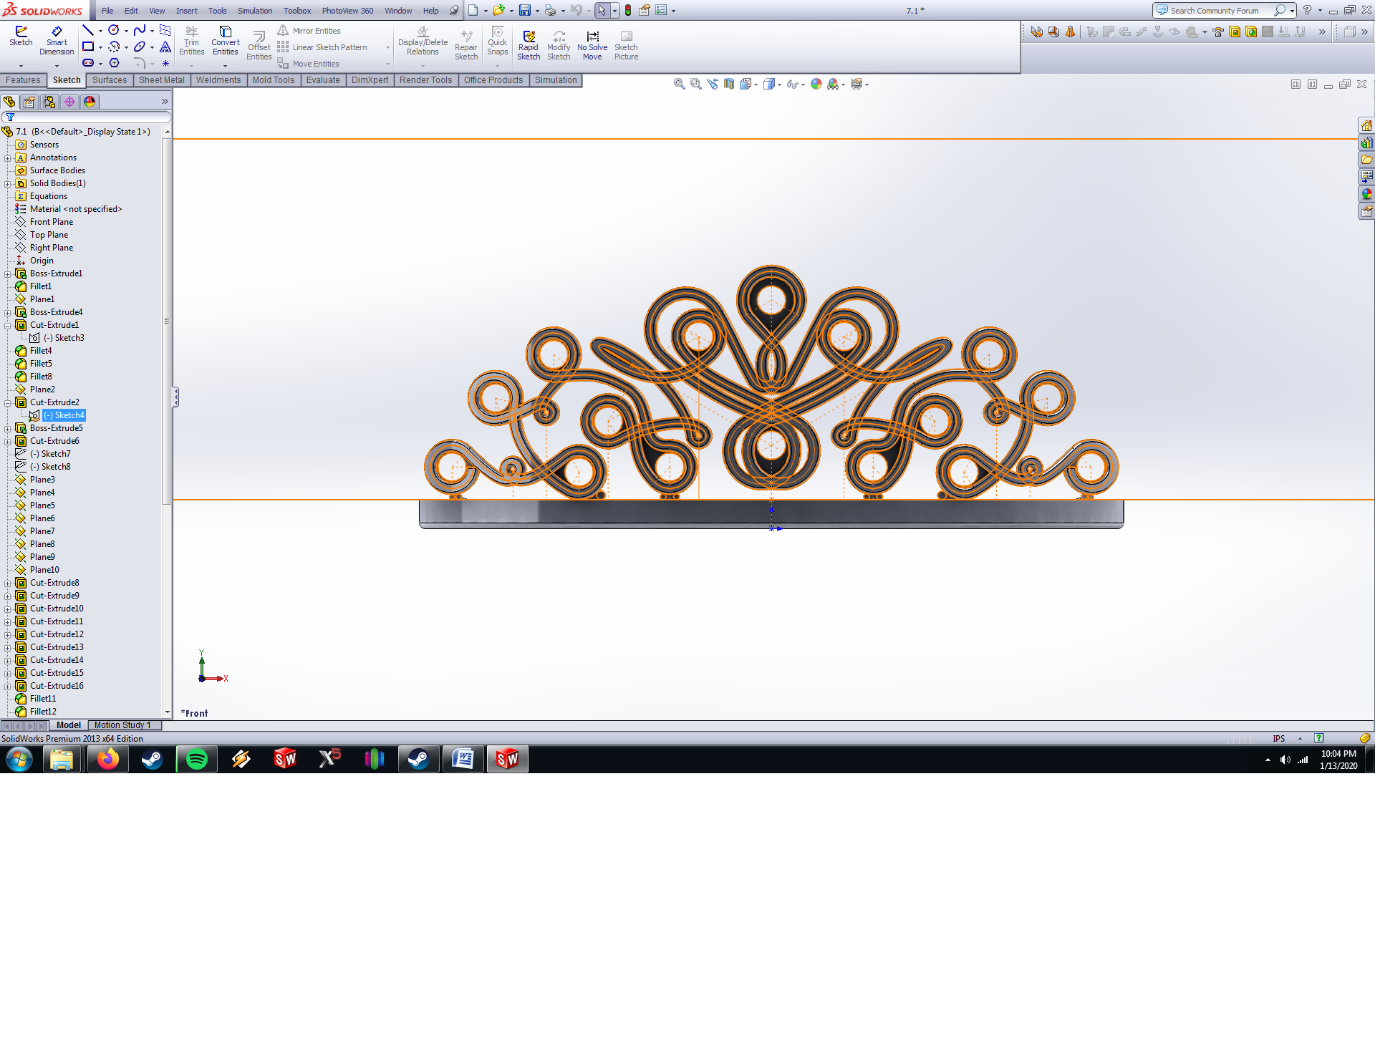Screen dimensions: 1375x1051
Task: Click the Zoom to Fit icon
Action: point(679,84)
